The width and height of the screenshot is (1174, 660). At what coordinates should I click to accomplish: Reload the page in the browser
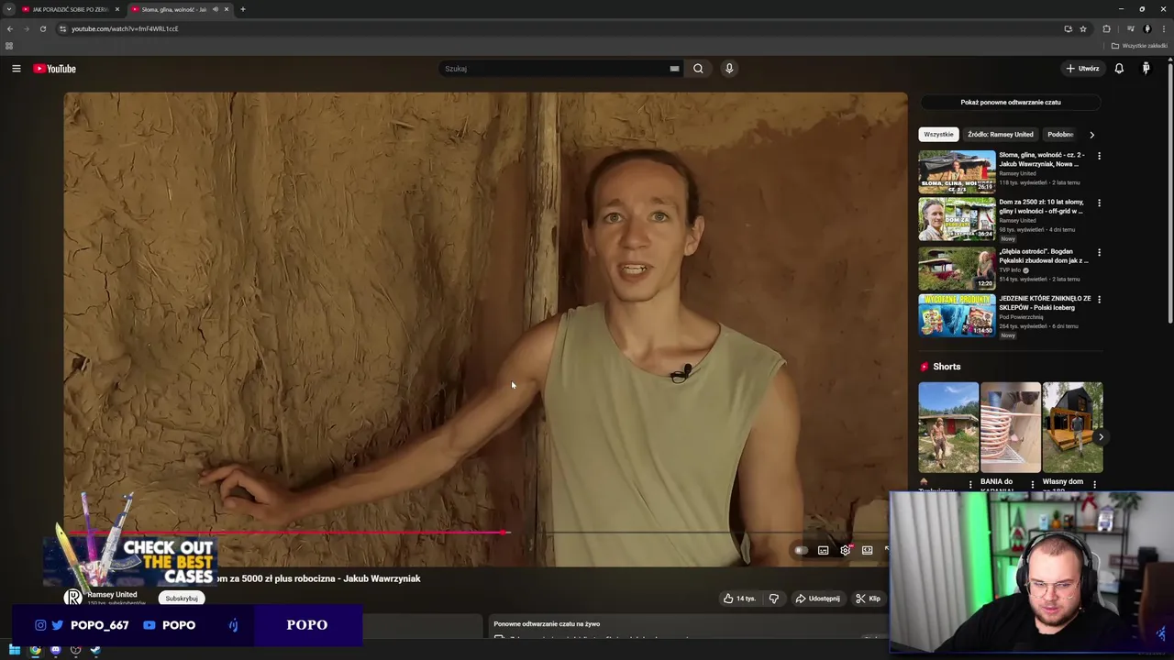tap(43, 28)
